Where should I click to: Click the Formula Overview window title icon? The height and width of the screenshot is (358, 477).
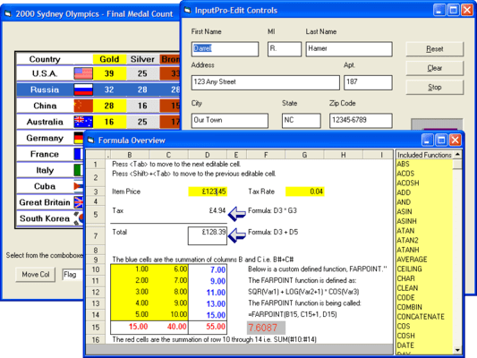91,141
